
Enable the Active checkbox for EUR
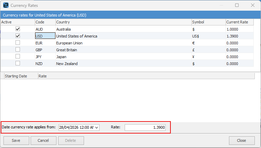(x=18, y=43)
